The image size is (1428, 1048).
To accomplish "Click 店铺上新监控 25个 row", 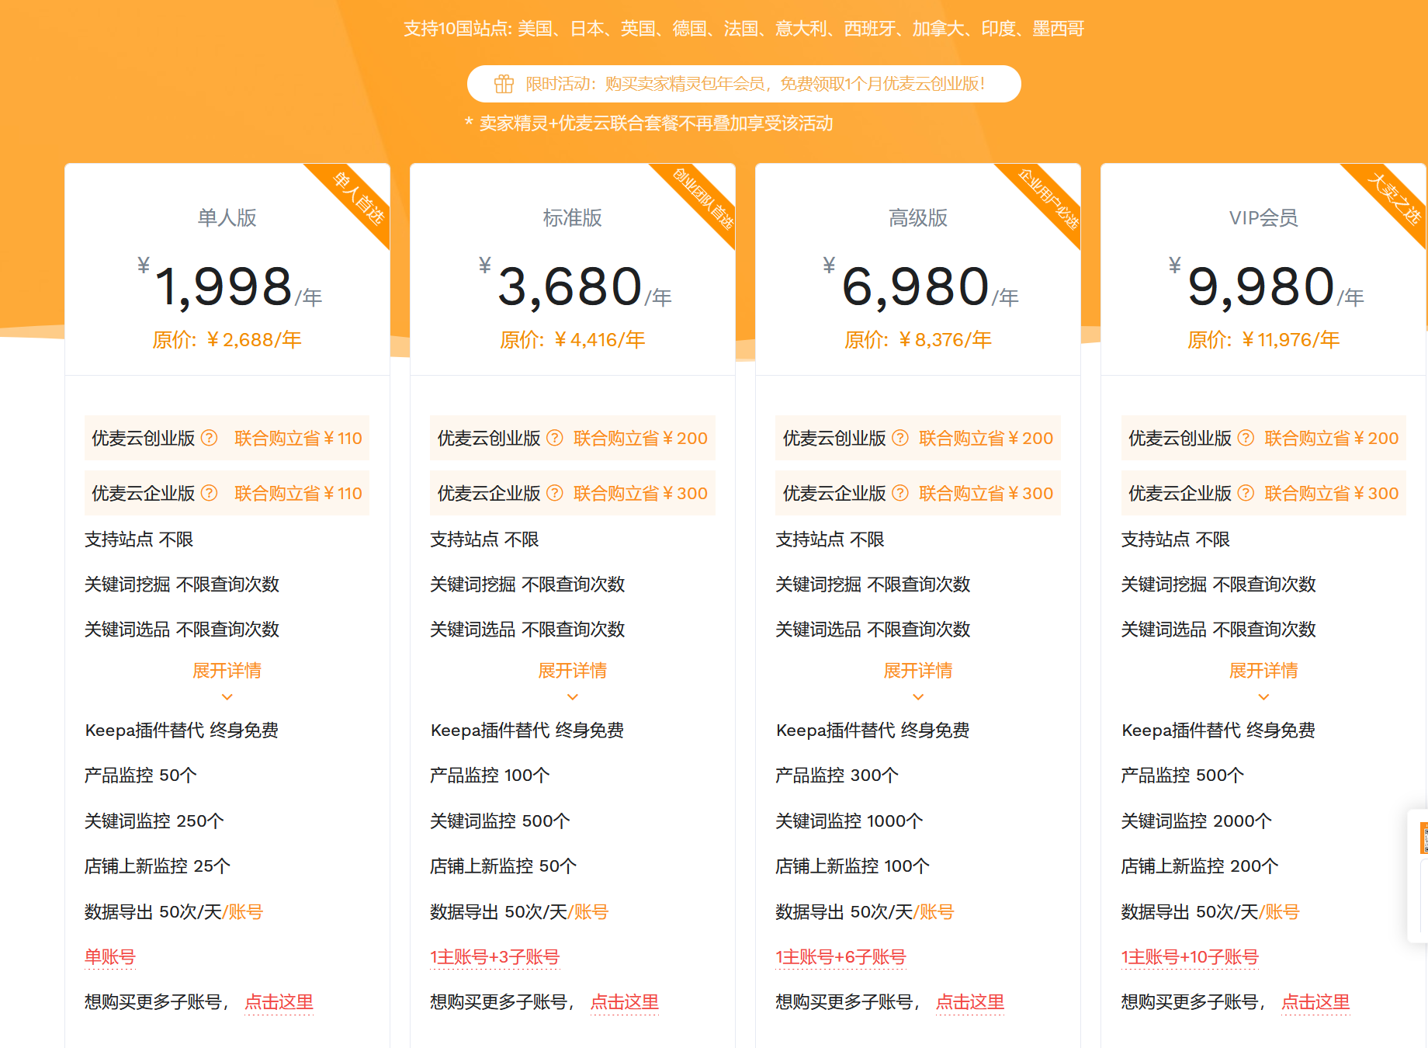I will 158,866.
